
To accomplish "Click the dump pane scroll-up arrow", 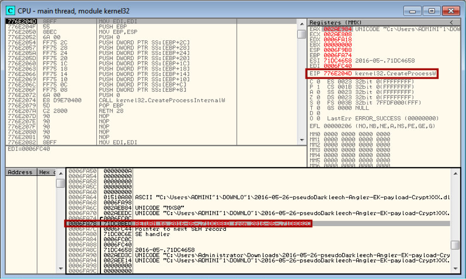I will [61, 173].
